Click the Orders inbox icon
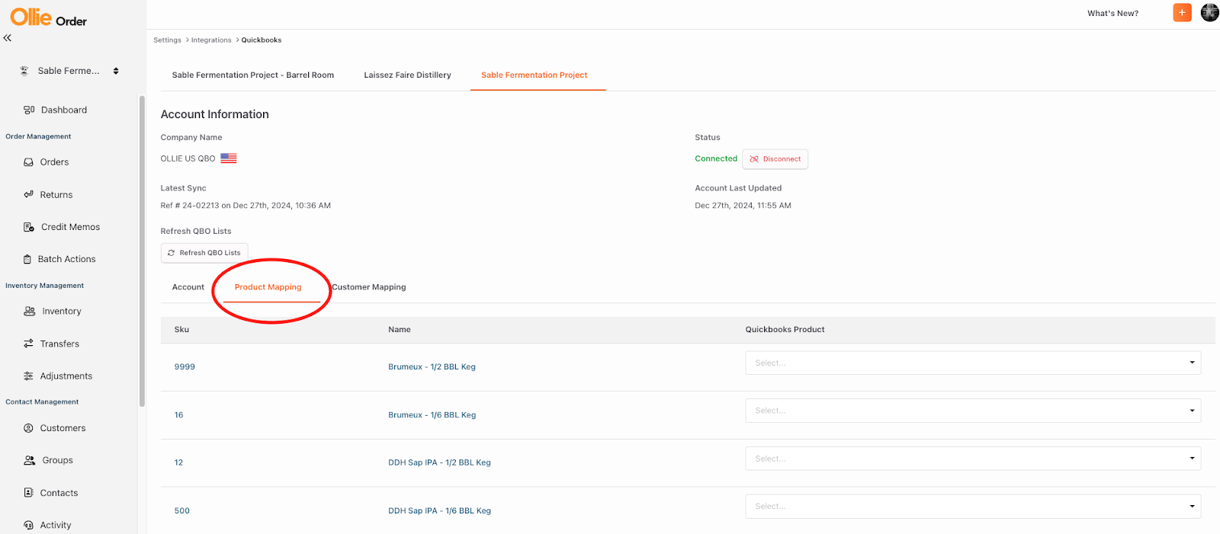This screenshot has width=1220, height=534. pos(28,162)
